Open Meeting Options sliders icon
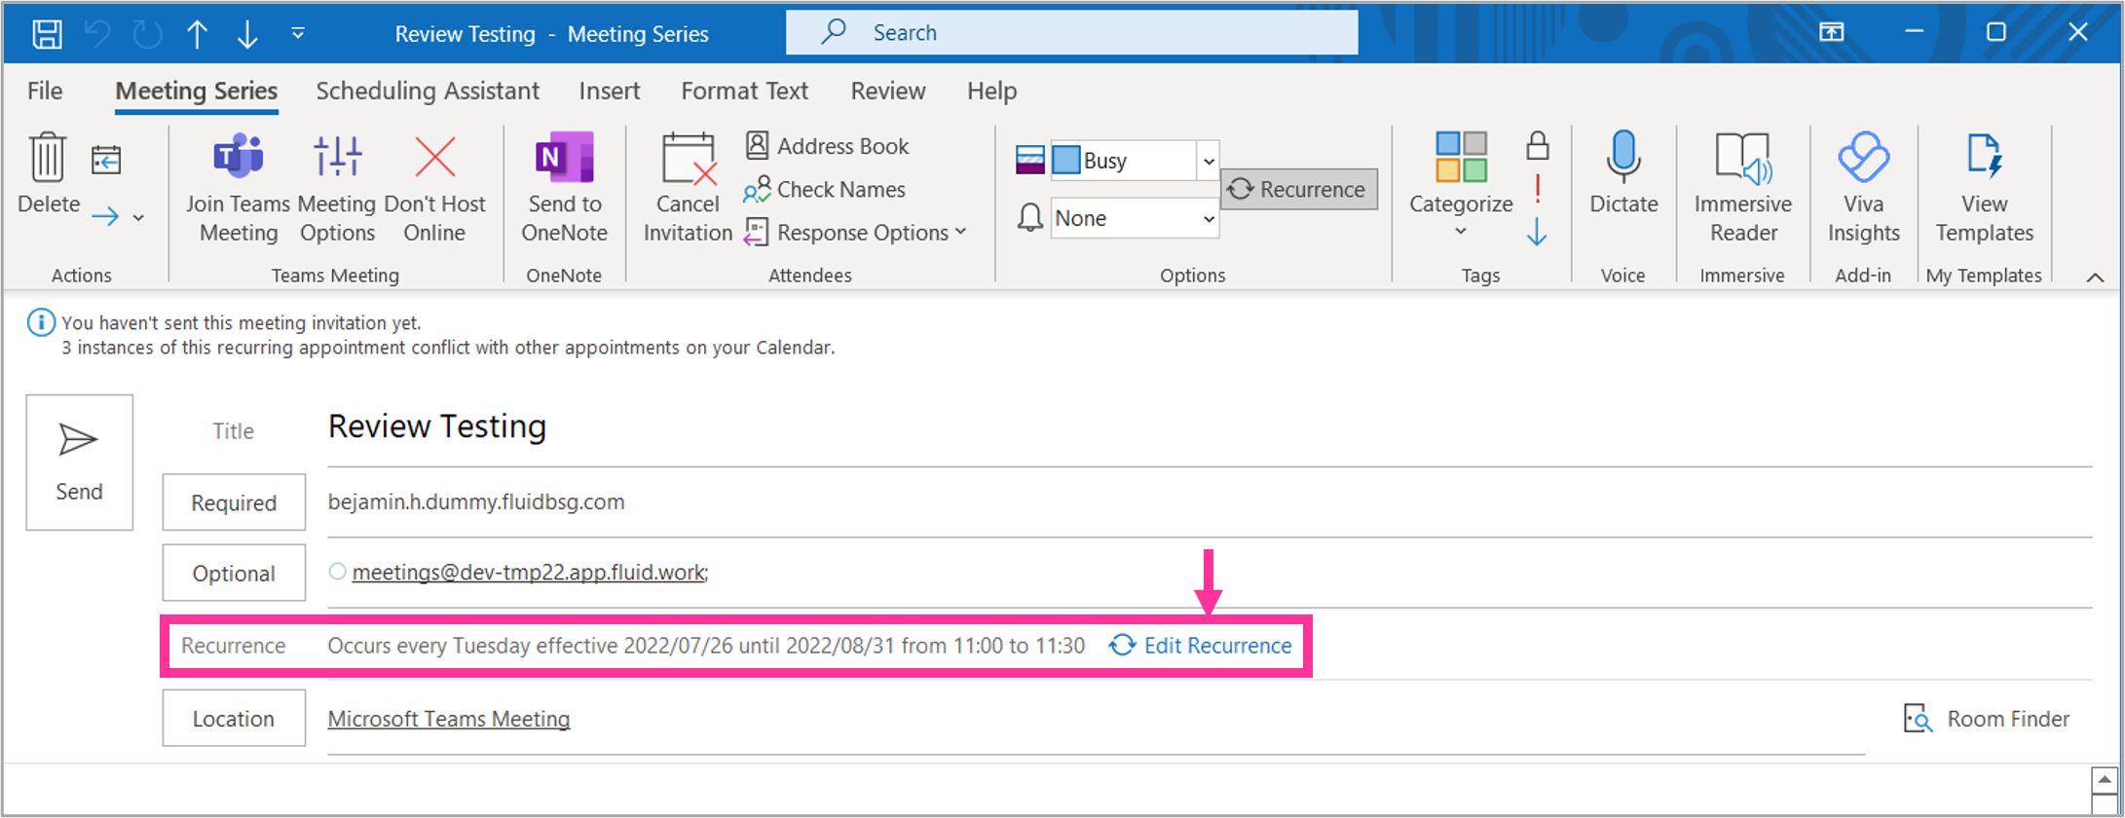The image size is (2125, 818). (x=338, y=156)
